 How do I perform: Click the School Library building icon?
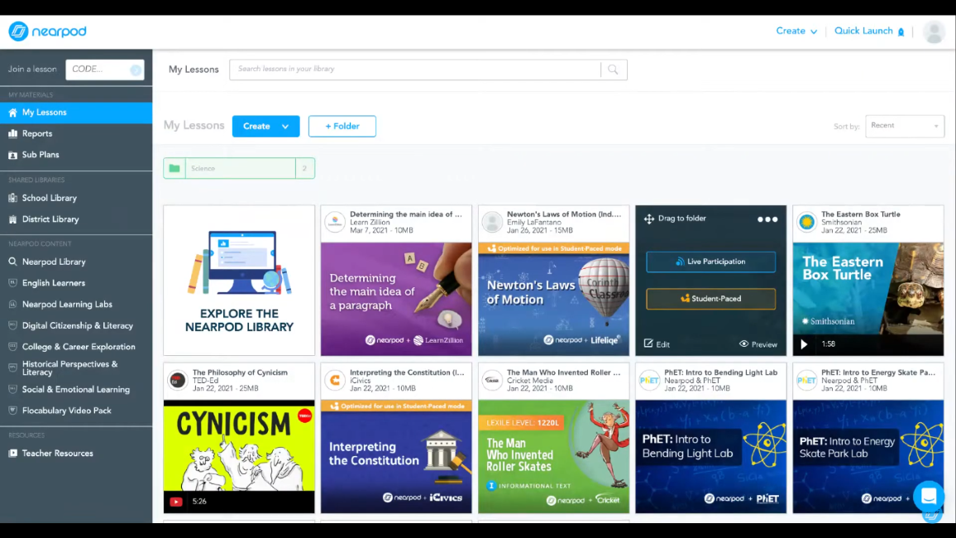[12, 199]
